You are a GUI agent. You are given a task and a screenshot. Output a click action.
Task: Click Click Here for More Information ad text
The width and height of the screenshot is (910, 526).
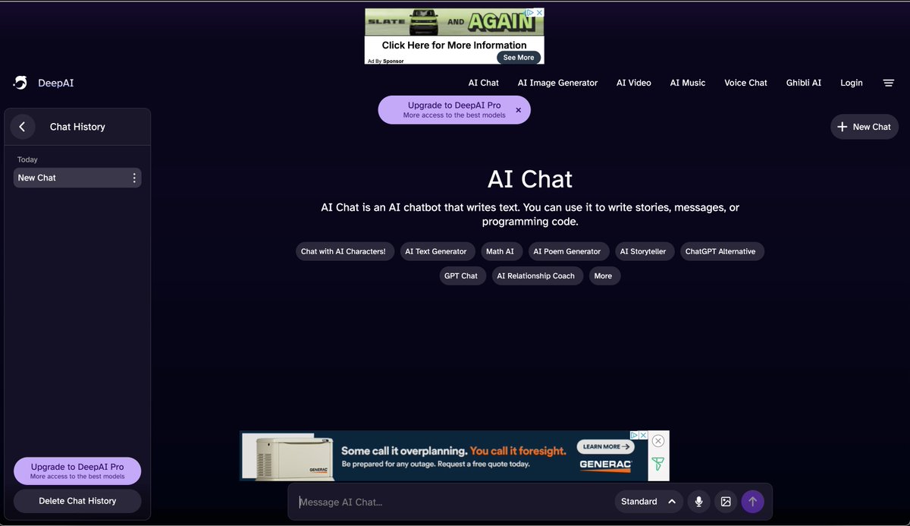pos(454,46)
